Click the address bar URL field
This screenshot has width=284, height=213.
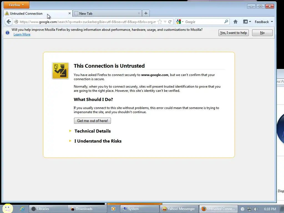(x=88, y=22)
